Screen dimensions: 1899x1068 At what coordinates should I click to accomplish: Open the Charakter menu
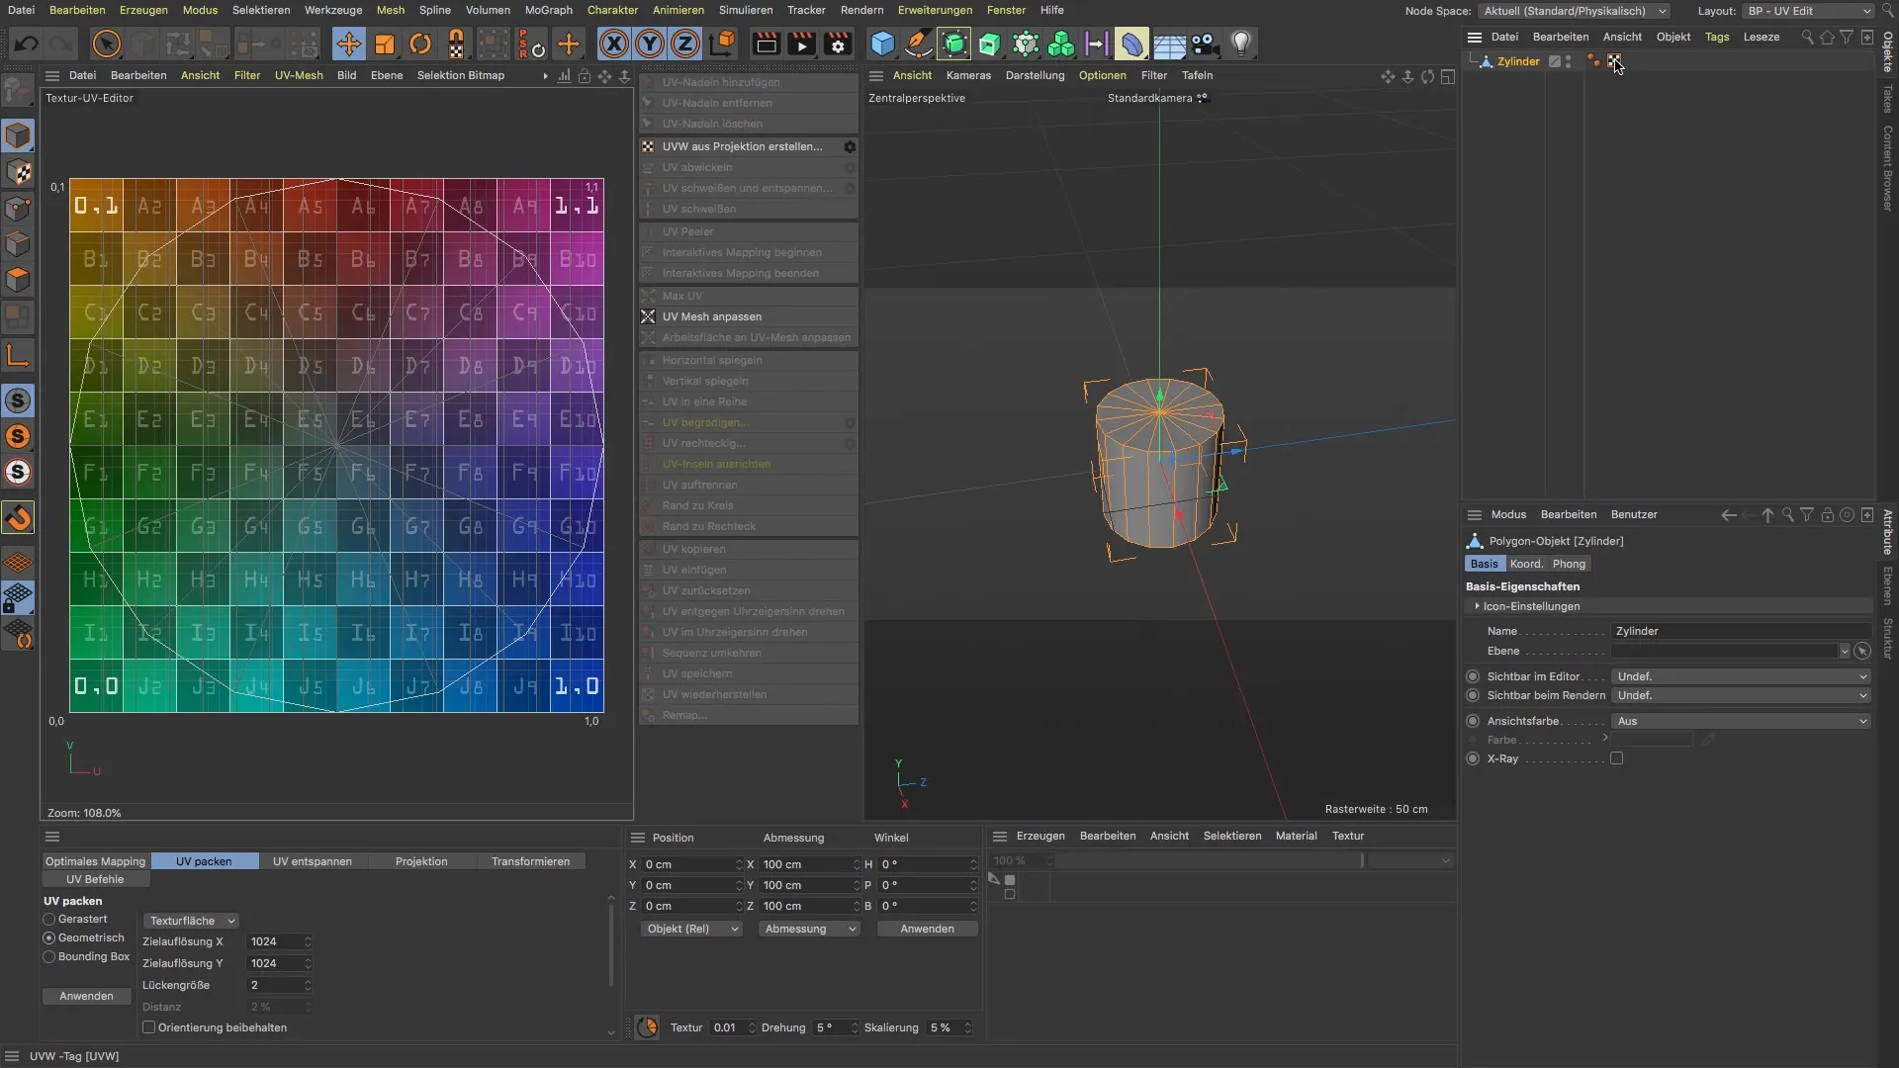612,10
